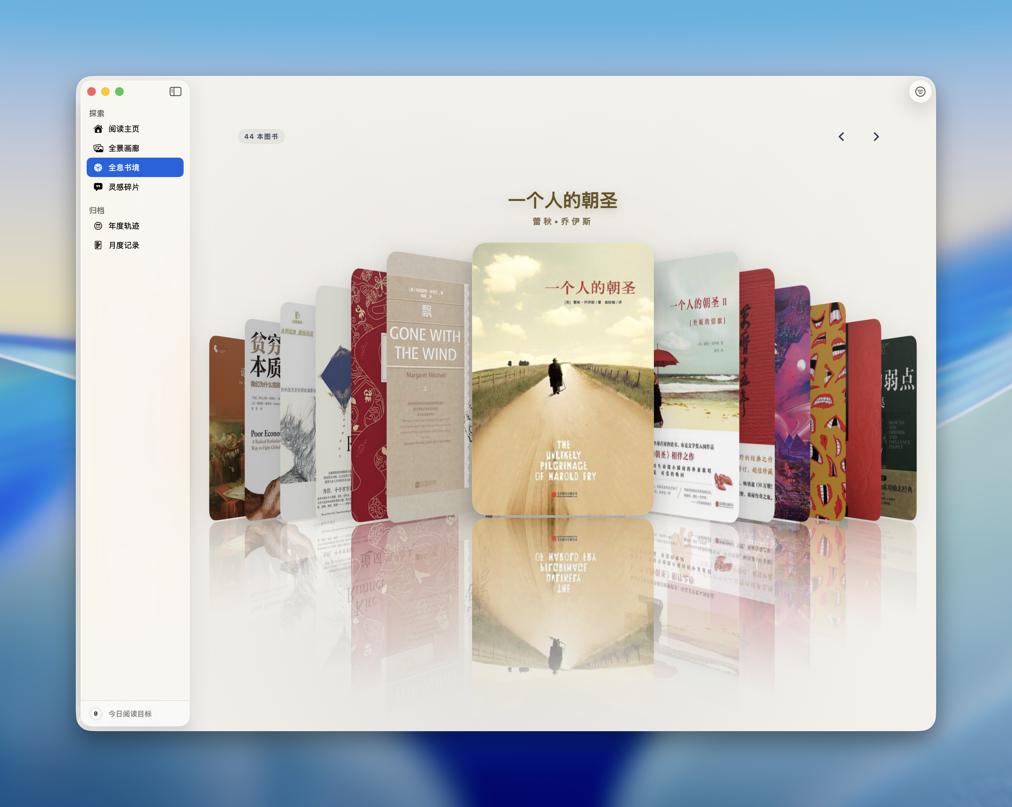
Task: Click the 探索 section header
Action: tap(97, 113)
